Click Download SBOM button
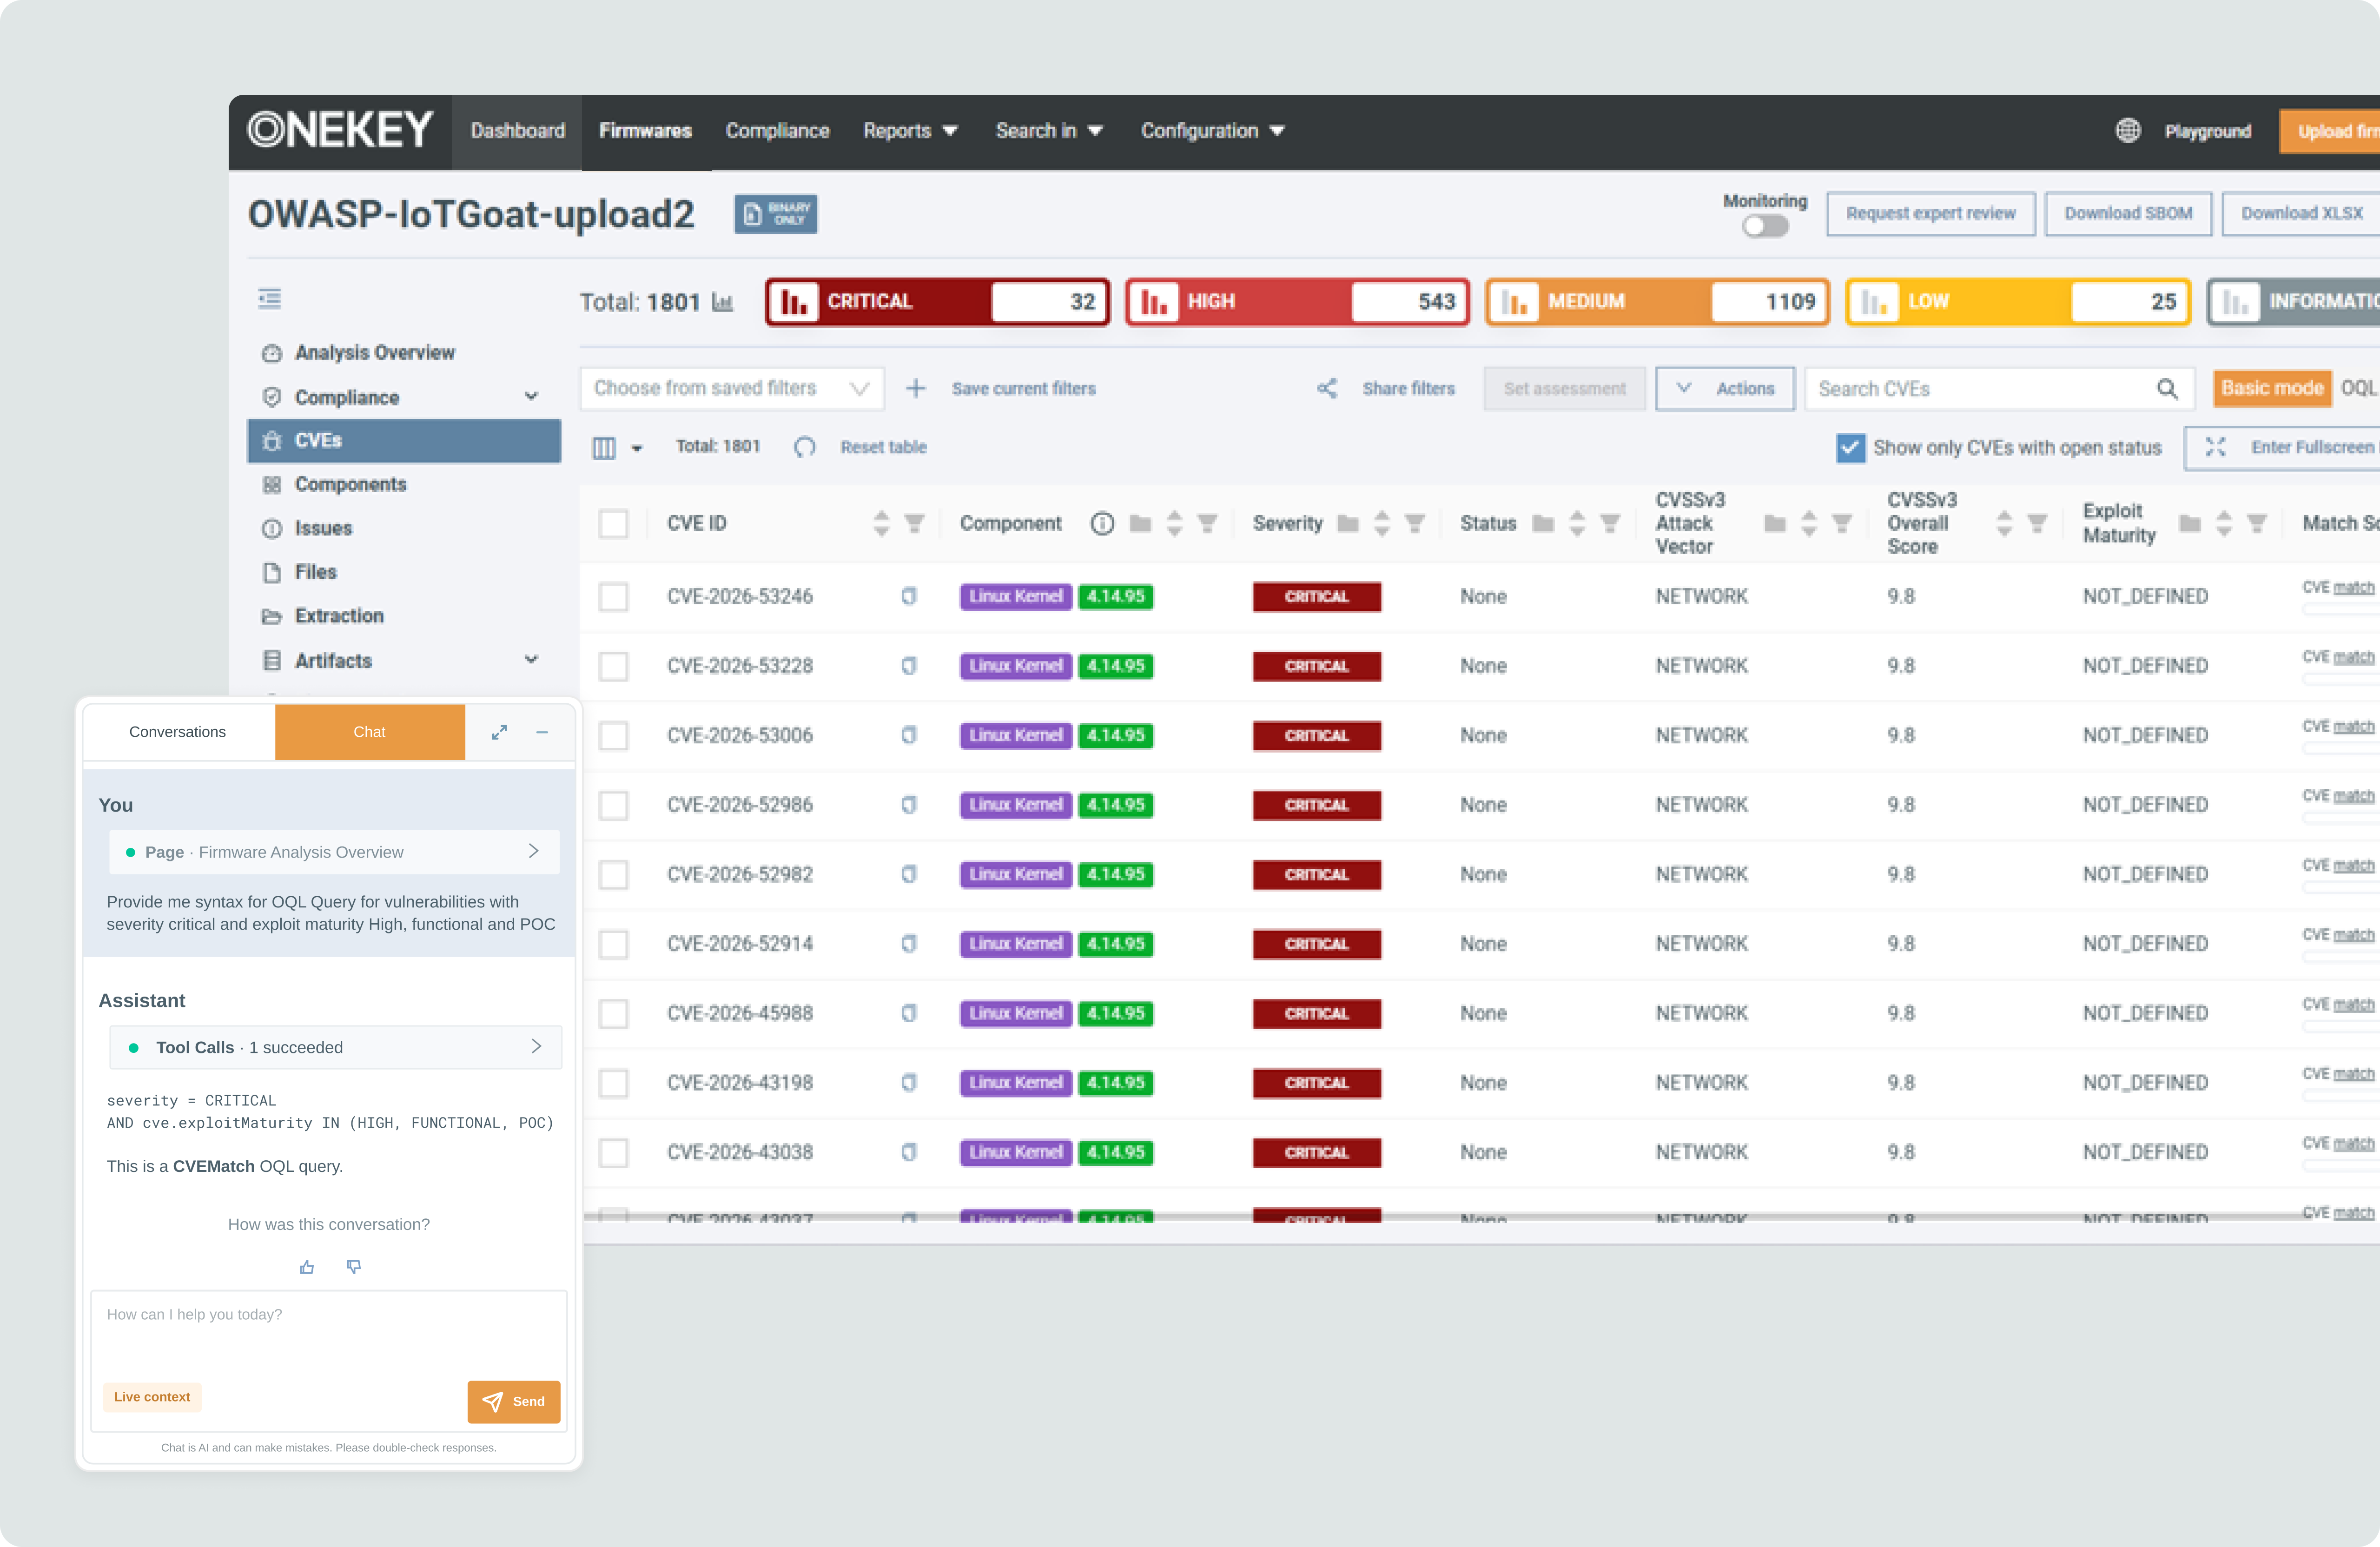 click(2128, 213)
